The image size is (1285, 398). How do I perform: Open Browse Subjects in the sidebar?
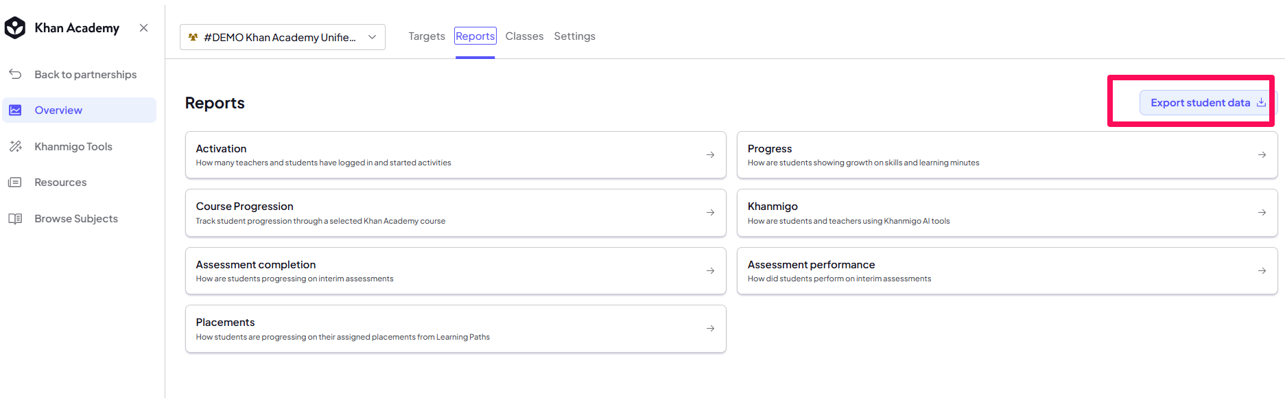[x=80, y=218]
